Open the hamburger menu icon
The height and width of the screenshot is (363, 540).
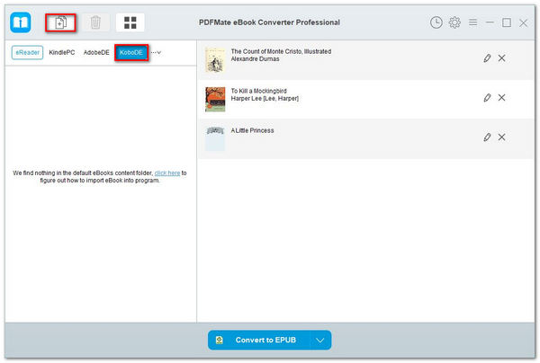(x=472, y=22)
